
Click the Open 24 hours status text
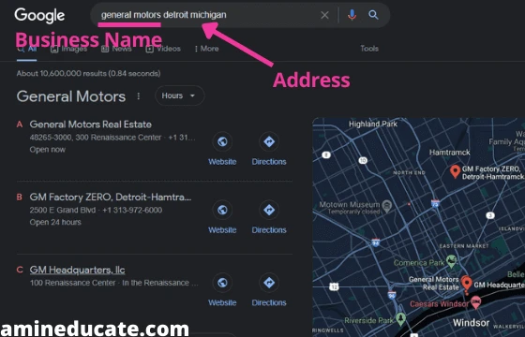pyautogui.click(x=55, y=223)
